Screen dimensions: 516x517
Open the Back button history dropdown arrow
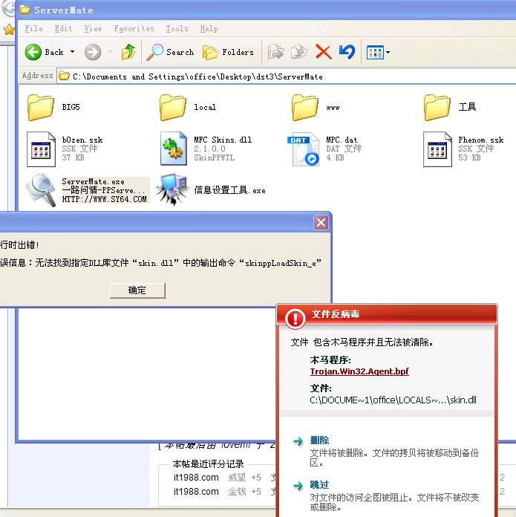pos(72,52)
